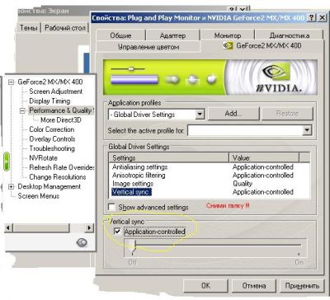Image resolution: width=330 pixels, height=300 pixels.
Task: Enable Show advanced settings checkbox
Action: coord(111,207)
